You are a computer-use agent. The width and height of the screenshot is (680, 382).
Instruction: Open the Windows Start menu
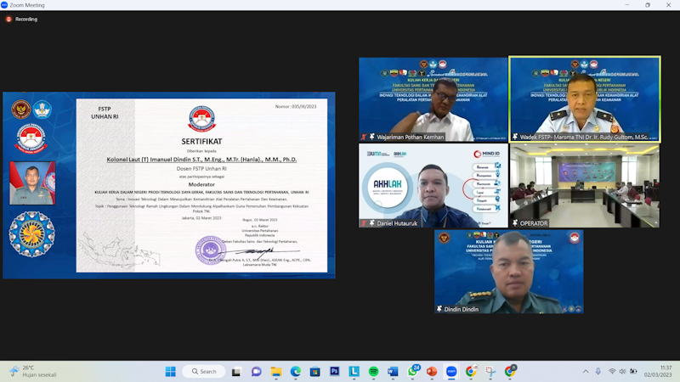click(x=170, y=372)
